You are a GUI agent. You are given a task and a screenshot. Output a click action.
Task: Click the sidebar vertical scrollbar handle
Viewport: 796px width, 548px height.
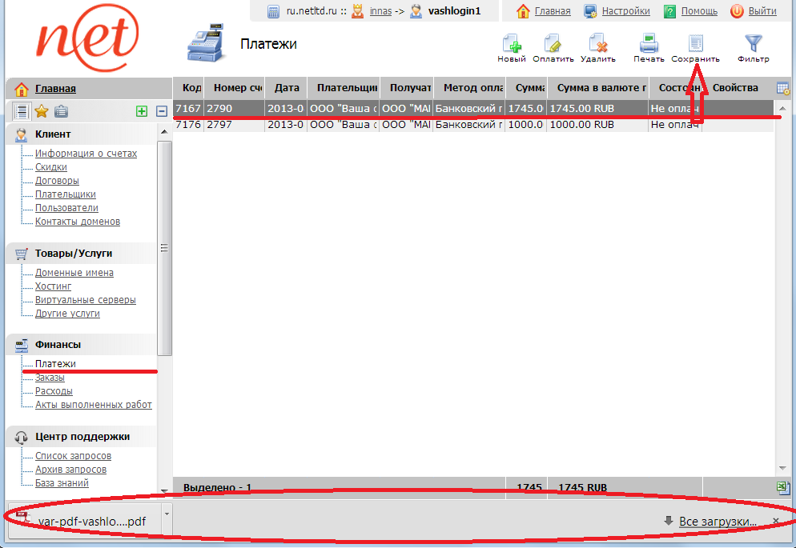coord(164,248)
